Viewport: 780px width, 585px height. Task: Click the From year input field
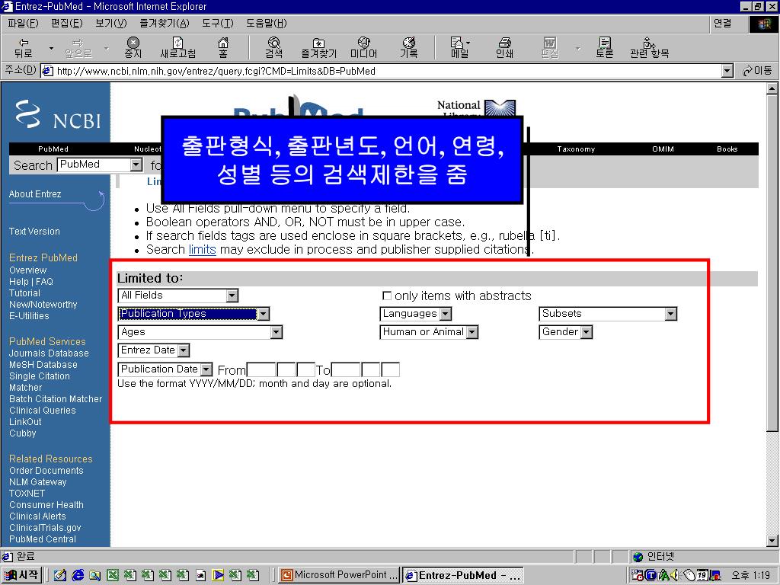coord(261,369)
